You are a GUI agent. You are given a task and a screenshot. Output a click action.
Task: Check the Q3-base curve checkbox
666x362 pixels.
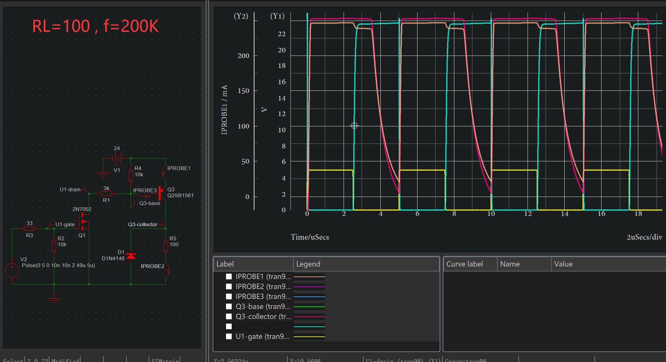(229, 306)
